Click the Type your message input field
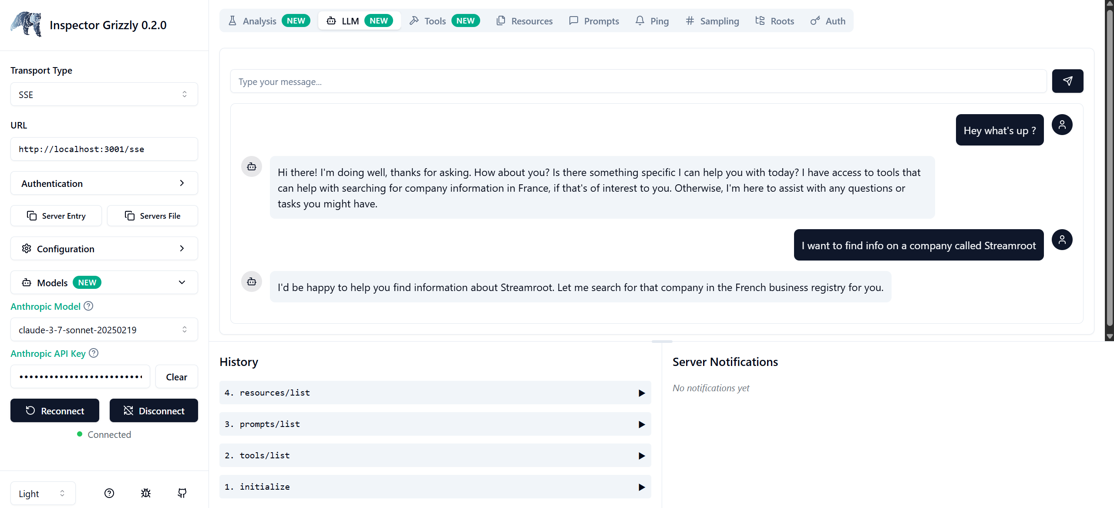1114x508 pixels. [638, 81]
